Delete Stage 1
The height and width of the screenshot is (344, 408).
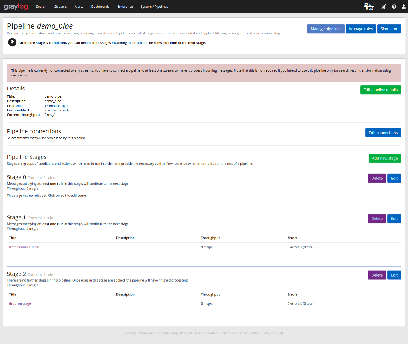tap(377, 219)
